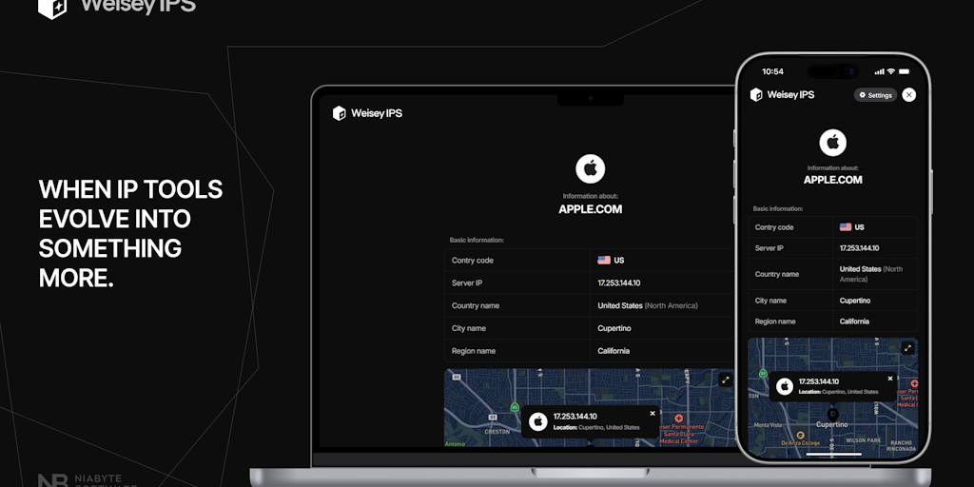The image size is (974, 487).
Task: Click the phone's Wi-Fi status icon
Action: [890, 71]
